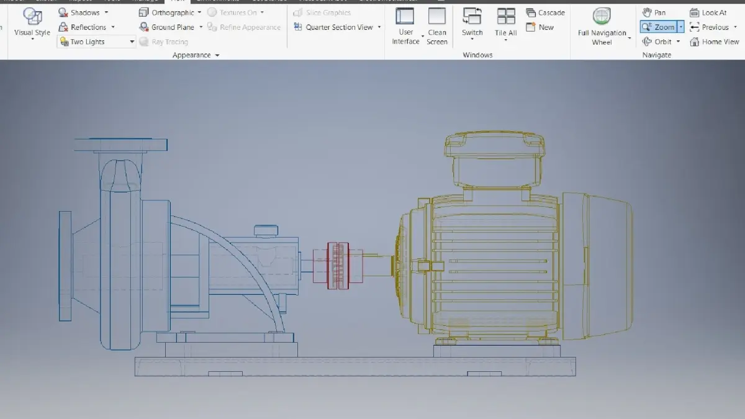Click the Switch windows icon
Screen dimensions: 745x419
click(x=472, y=16)
